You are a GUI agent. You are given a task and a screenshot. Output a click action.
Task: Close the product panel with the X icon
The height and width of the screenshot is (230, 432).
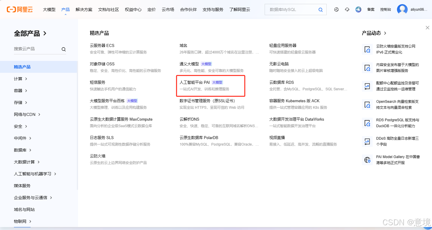click(x=427, y=28)
